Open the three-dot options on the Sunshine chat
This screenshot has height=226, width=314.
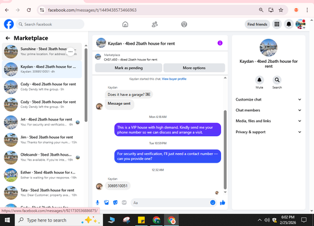click(x=70, y=51)
